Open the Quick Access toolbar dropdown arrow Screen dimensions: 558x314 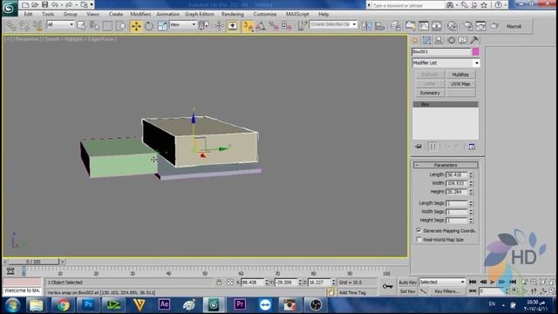tap(92, 4)
